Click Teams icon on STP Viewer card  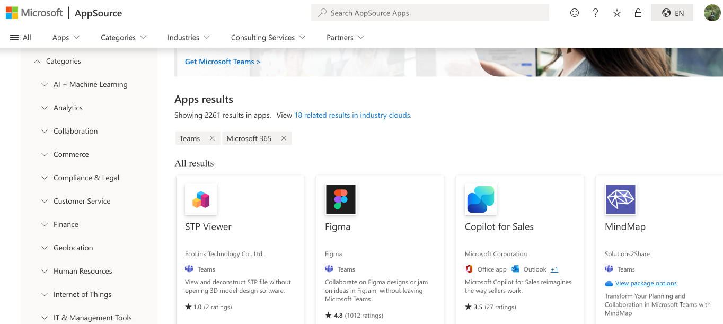click(189, 269)
